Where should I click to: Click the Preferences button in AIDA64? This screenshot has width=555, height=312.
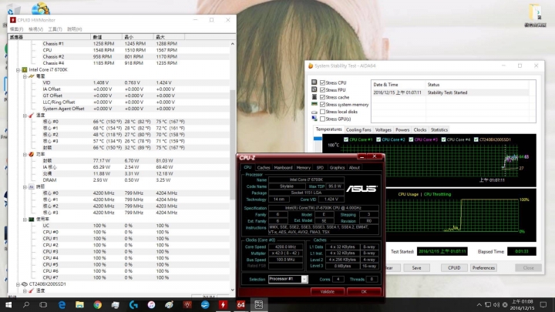coord(483,267)
